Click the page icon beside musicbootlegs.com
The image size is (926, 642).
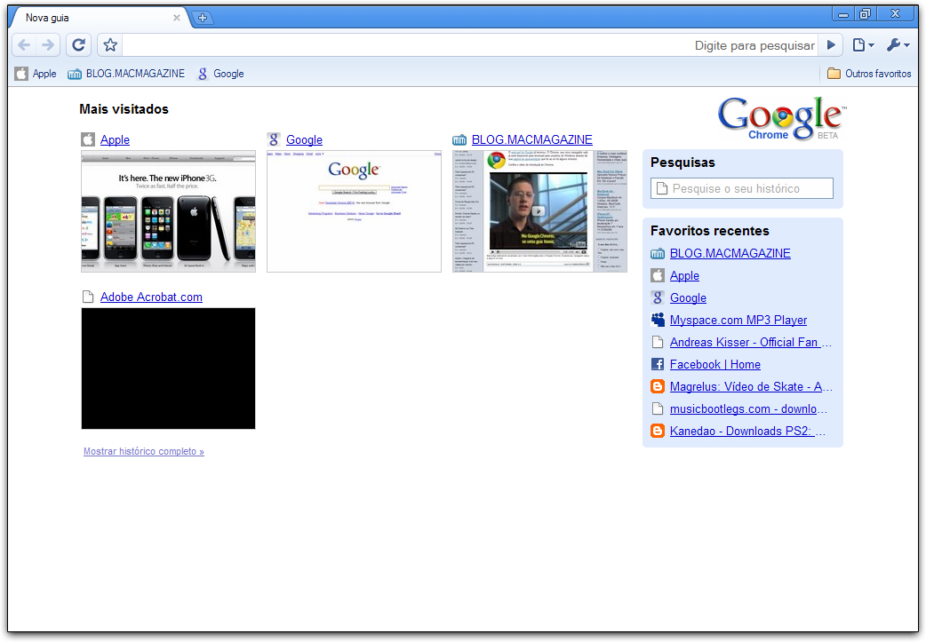tap(658, 409)
